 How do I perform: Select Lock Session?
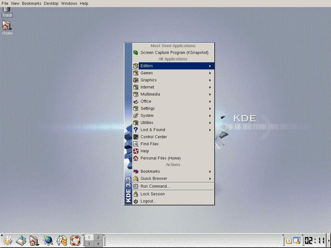pyautogui.click(x=153, y=194)
